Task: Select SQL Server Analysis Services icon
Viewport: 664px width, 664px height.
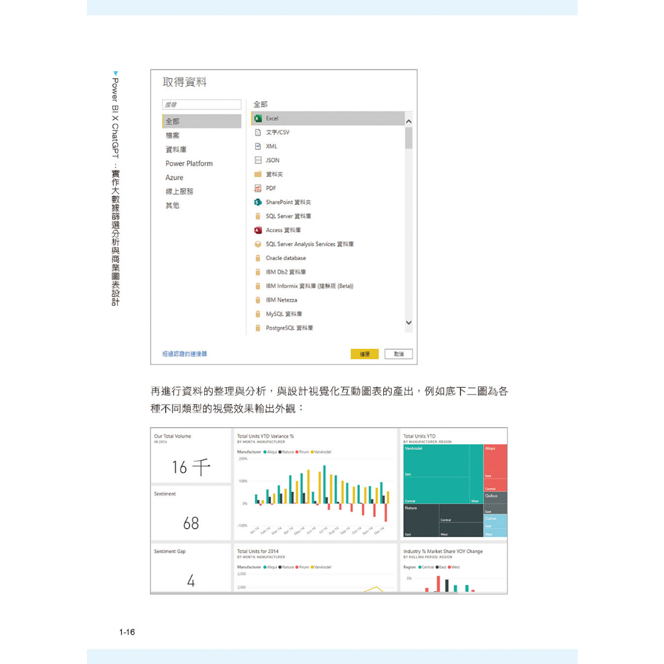Action: [258, 244]
